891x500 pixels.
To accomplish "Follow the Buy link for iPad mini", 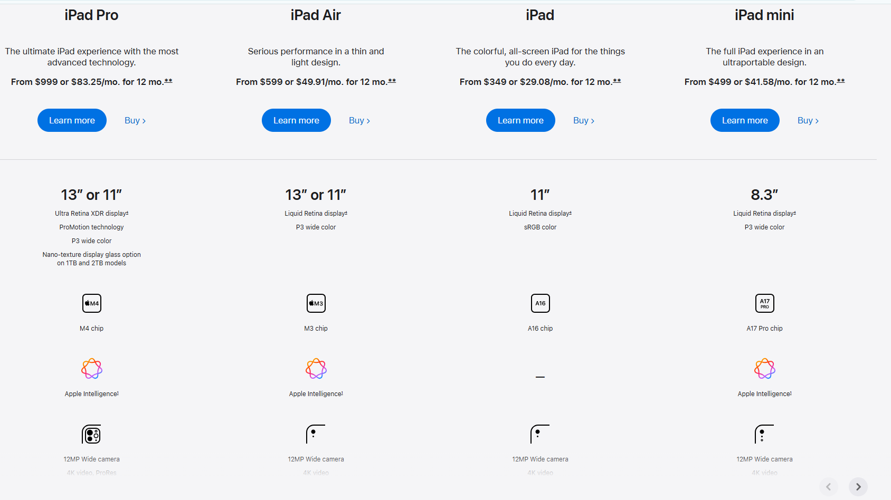I will click(x=808, y=120).
